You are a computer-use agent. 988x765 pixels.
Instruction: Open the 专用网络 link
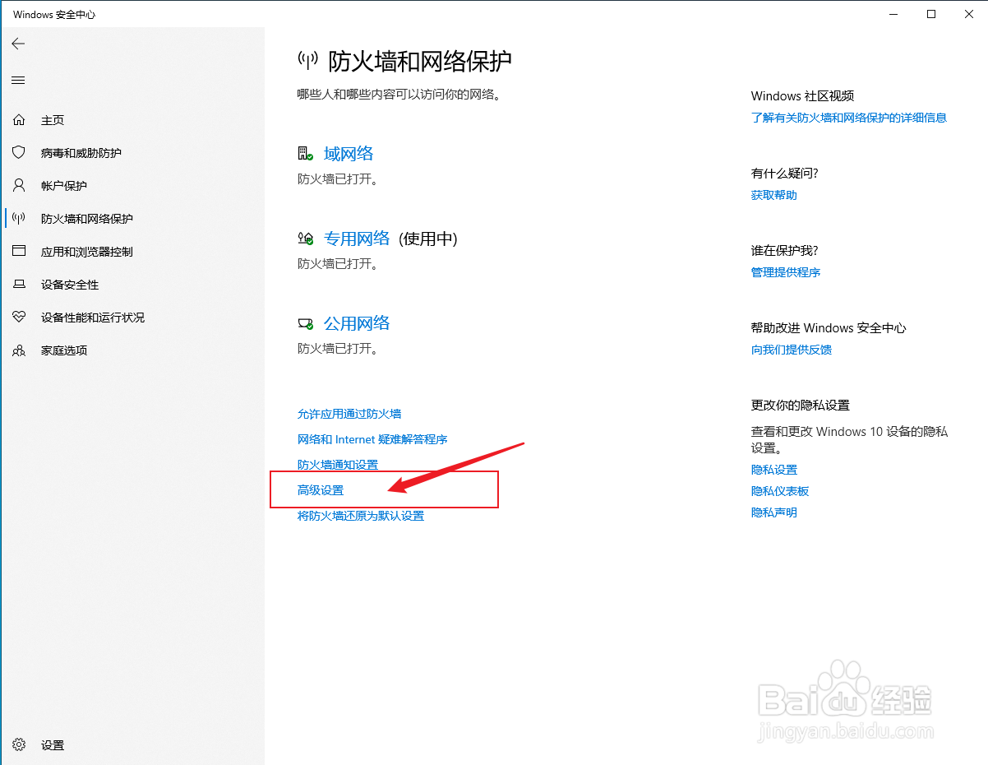(357, 239)
